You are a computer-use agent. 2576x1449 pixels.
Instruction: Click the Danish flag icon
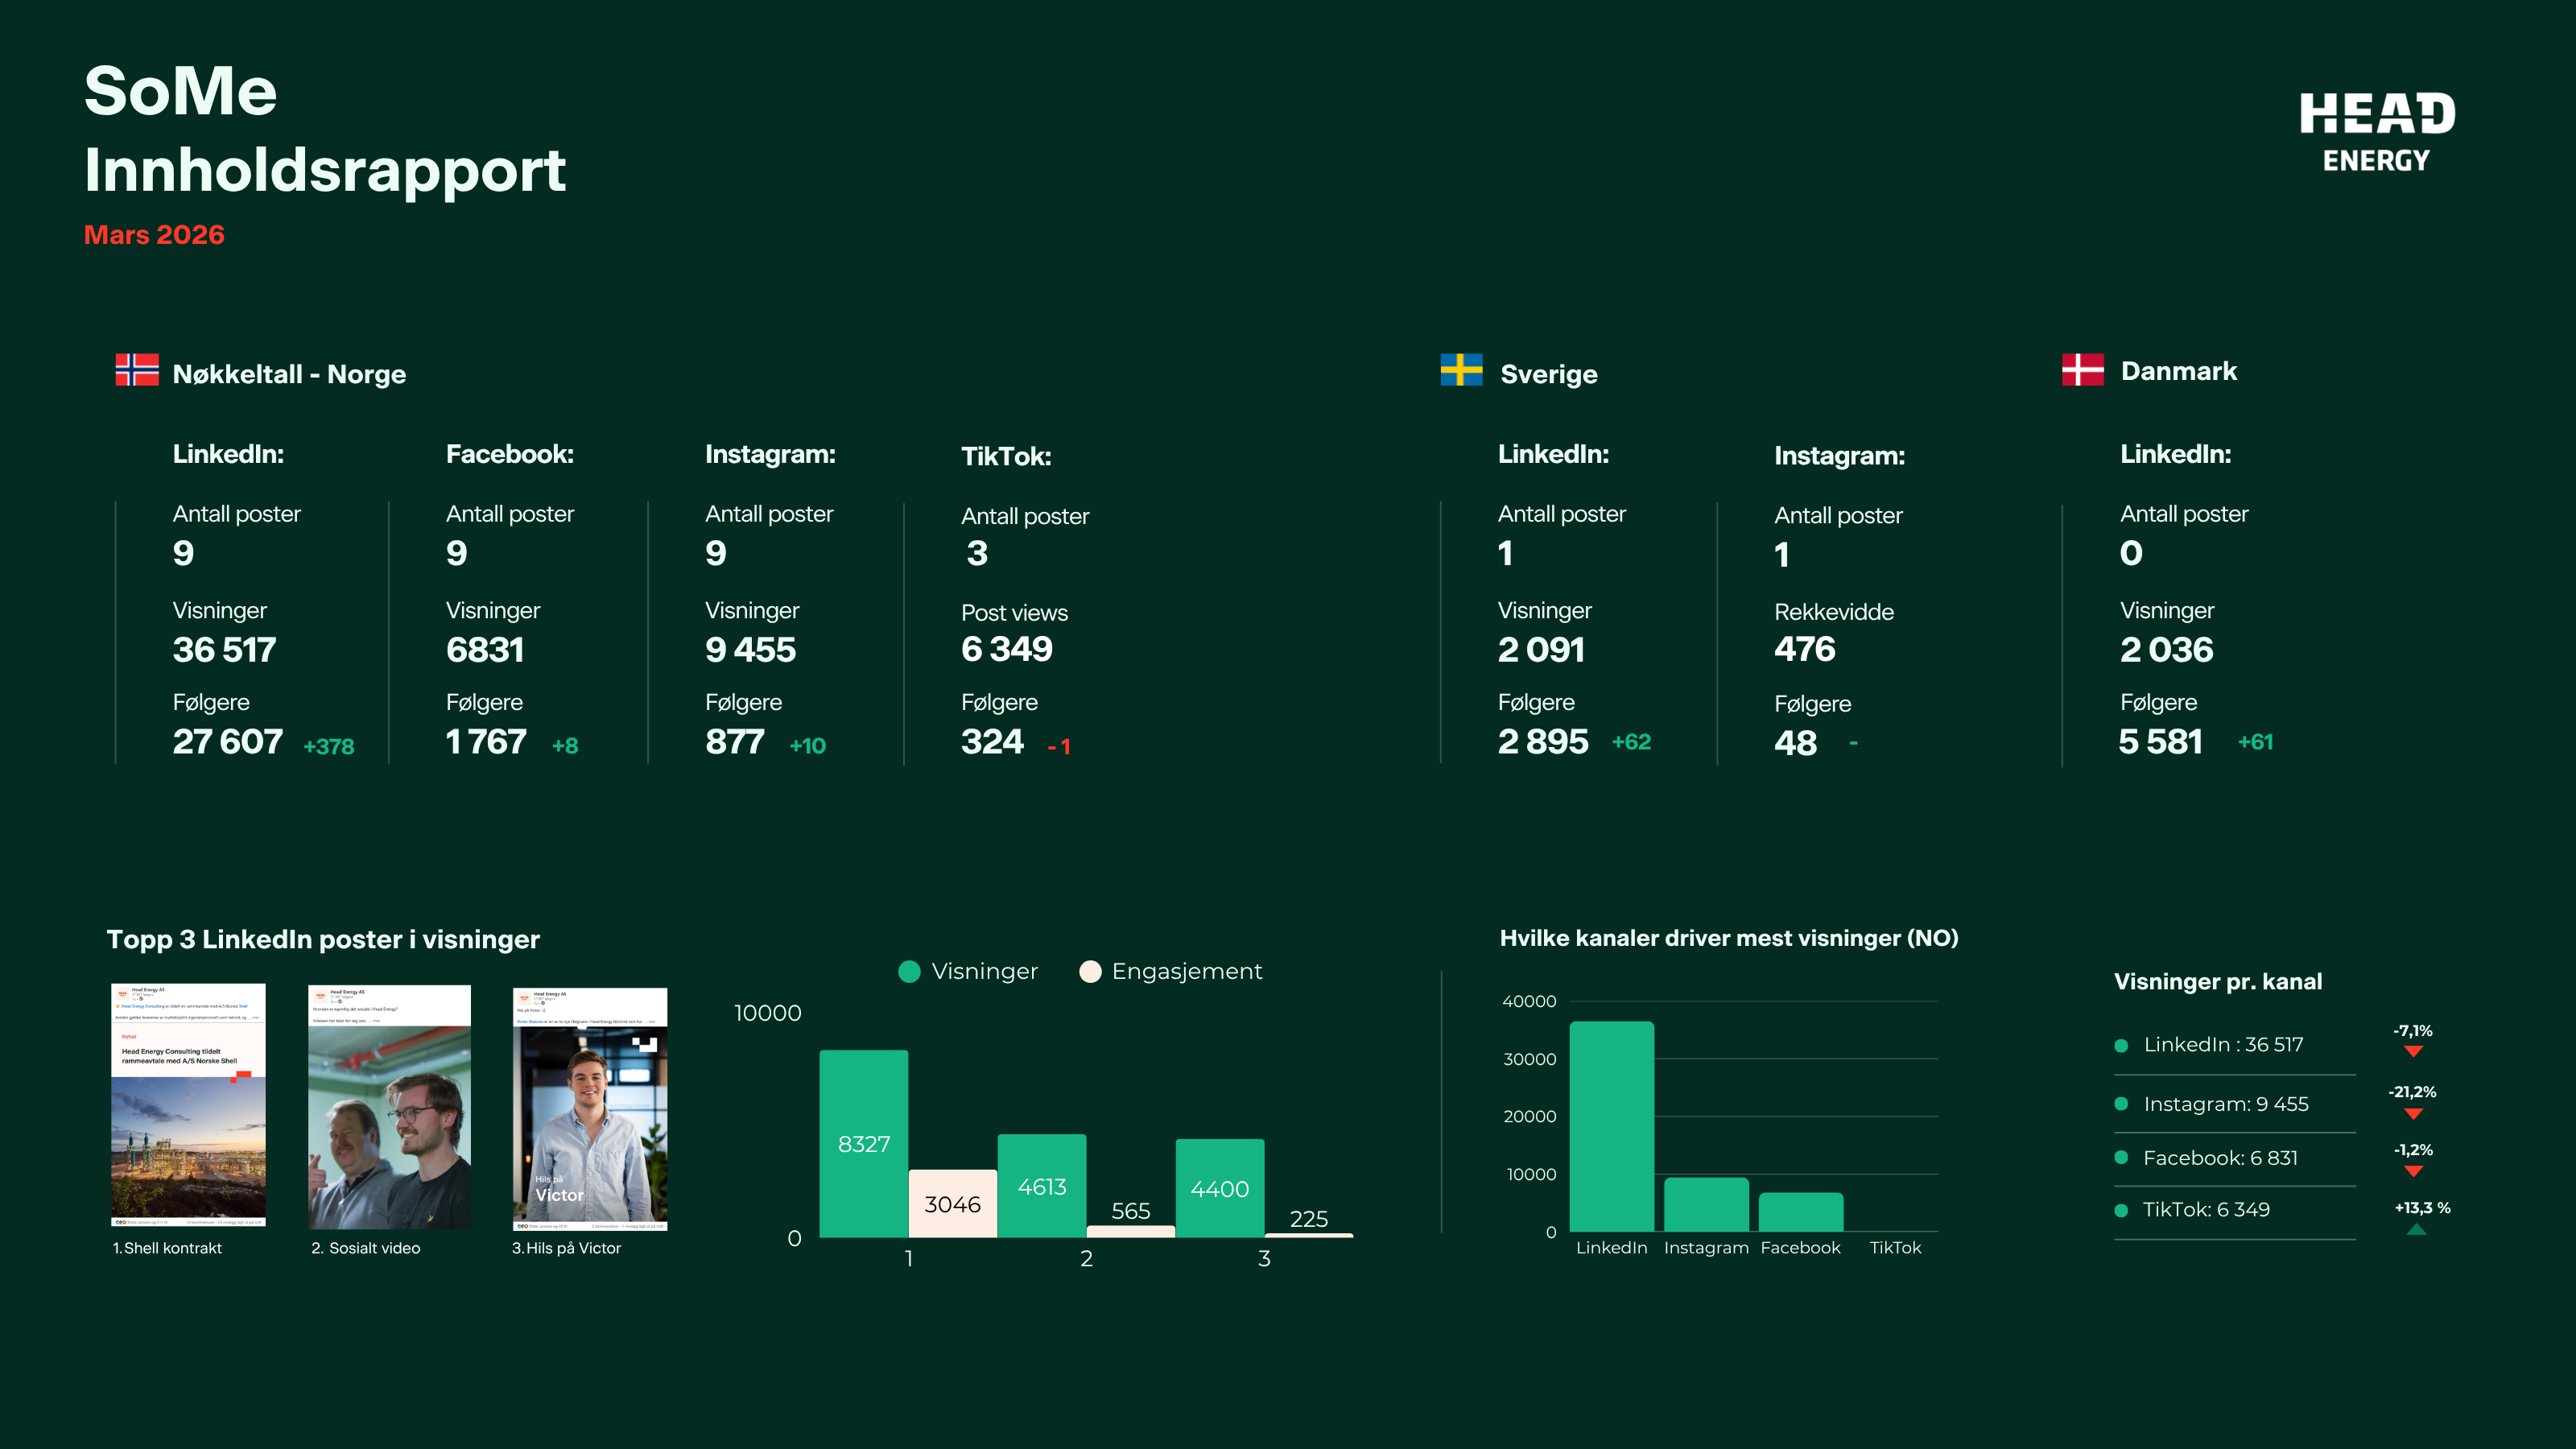pyautogui.click(x=2083, y=370)
